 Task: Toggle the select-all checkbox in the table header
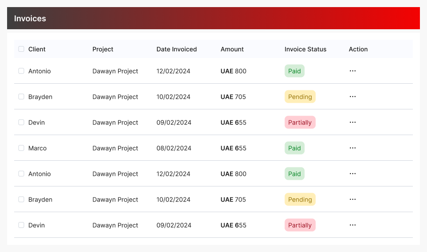(x=21, y=49)
